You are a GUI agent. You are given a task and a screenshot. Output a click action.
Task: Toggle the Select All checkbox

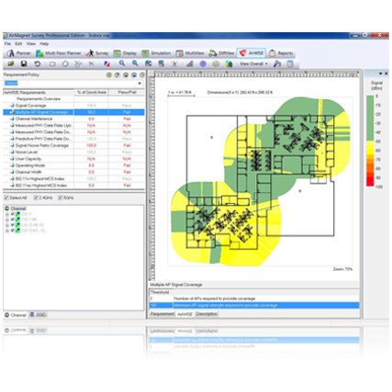6,197
